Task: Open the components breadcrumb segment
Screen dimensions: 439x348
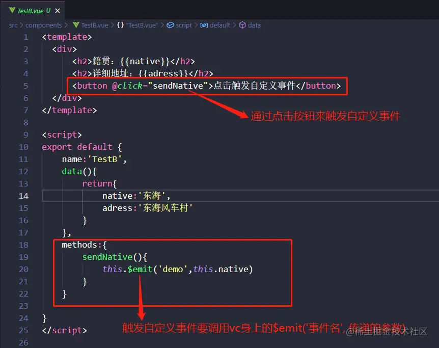Action: 43,25
